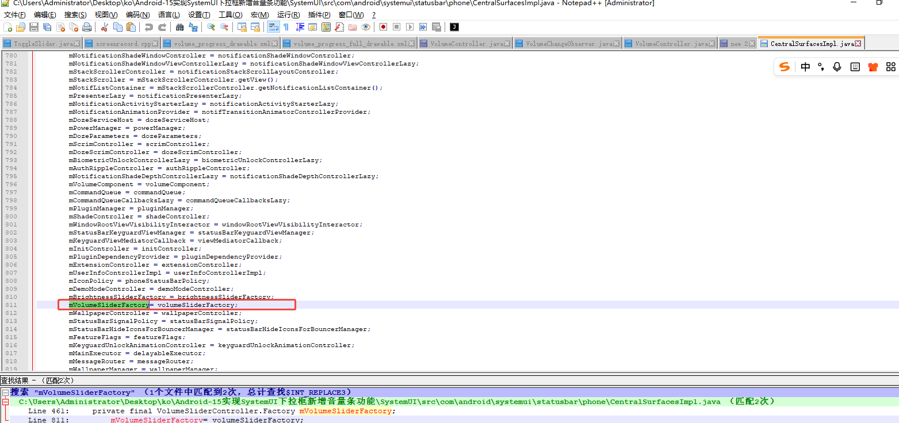Open the 视图(V) menu
The image size is (899, 423).
[106, 15]
